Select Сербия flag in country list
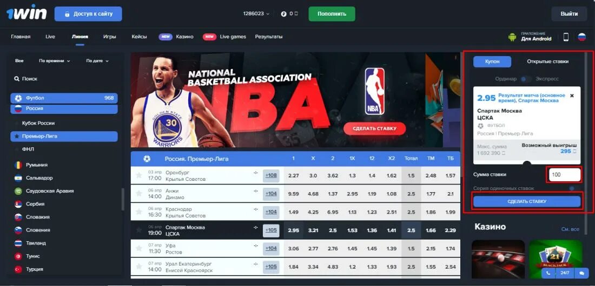 pos(18,204)
